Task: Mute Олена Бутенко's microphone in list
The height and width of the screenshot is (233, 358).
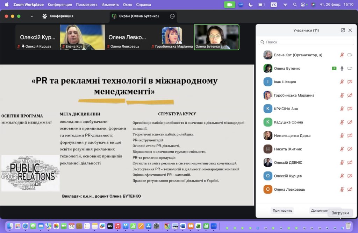Action: (x=342, y=69)
